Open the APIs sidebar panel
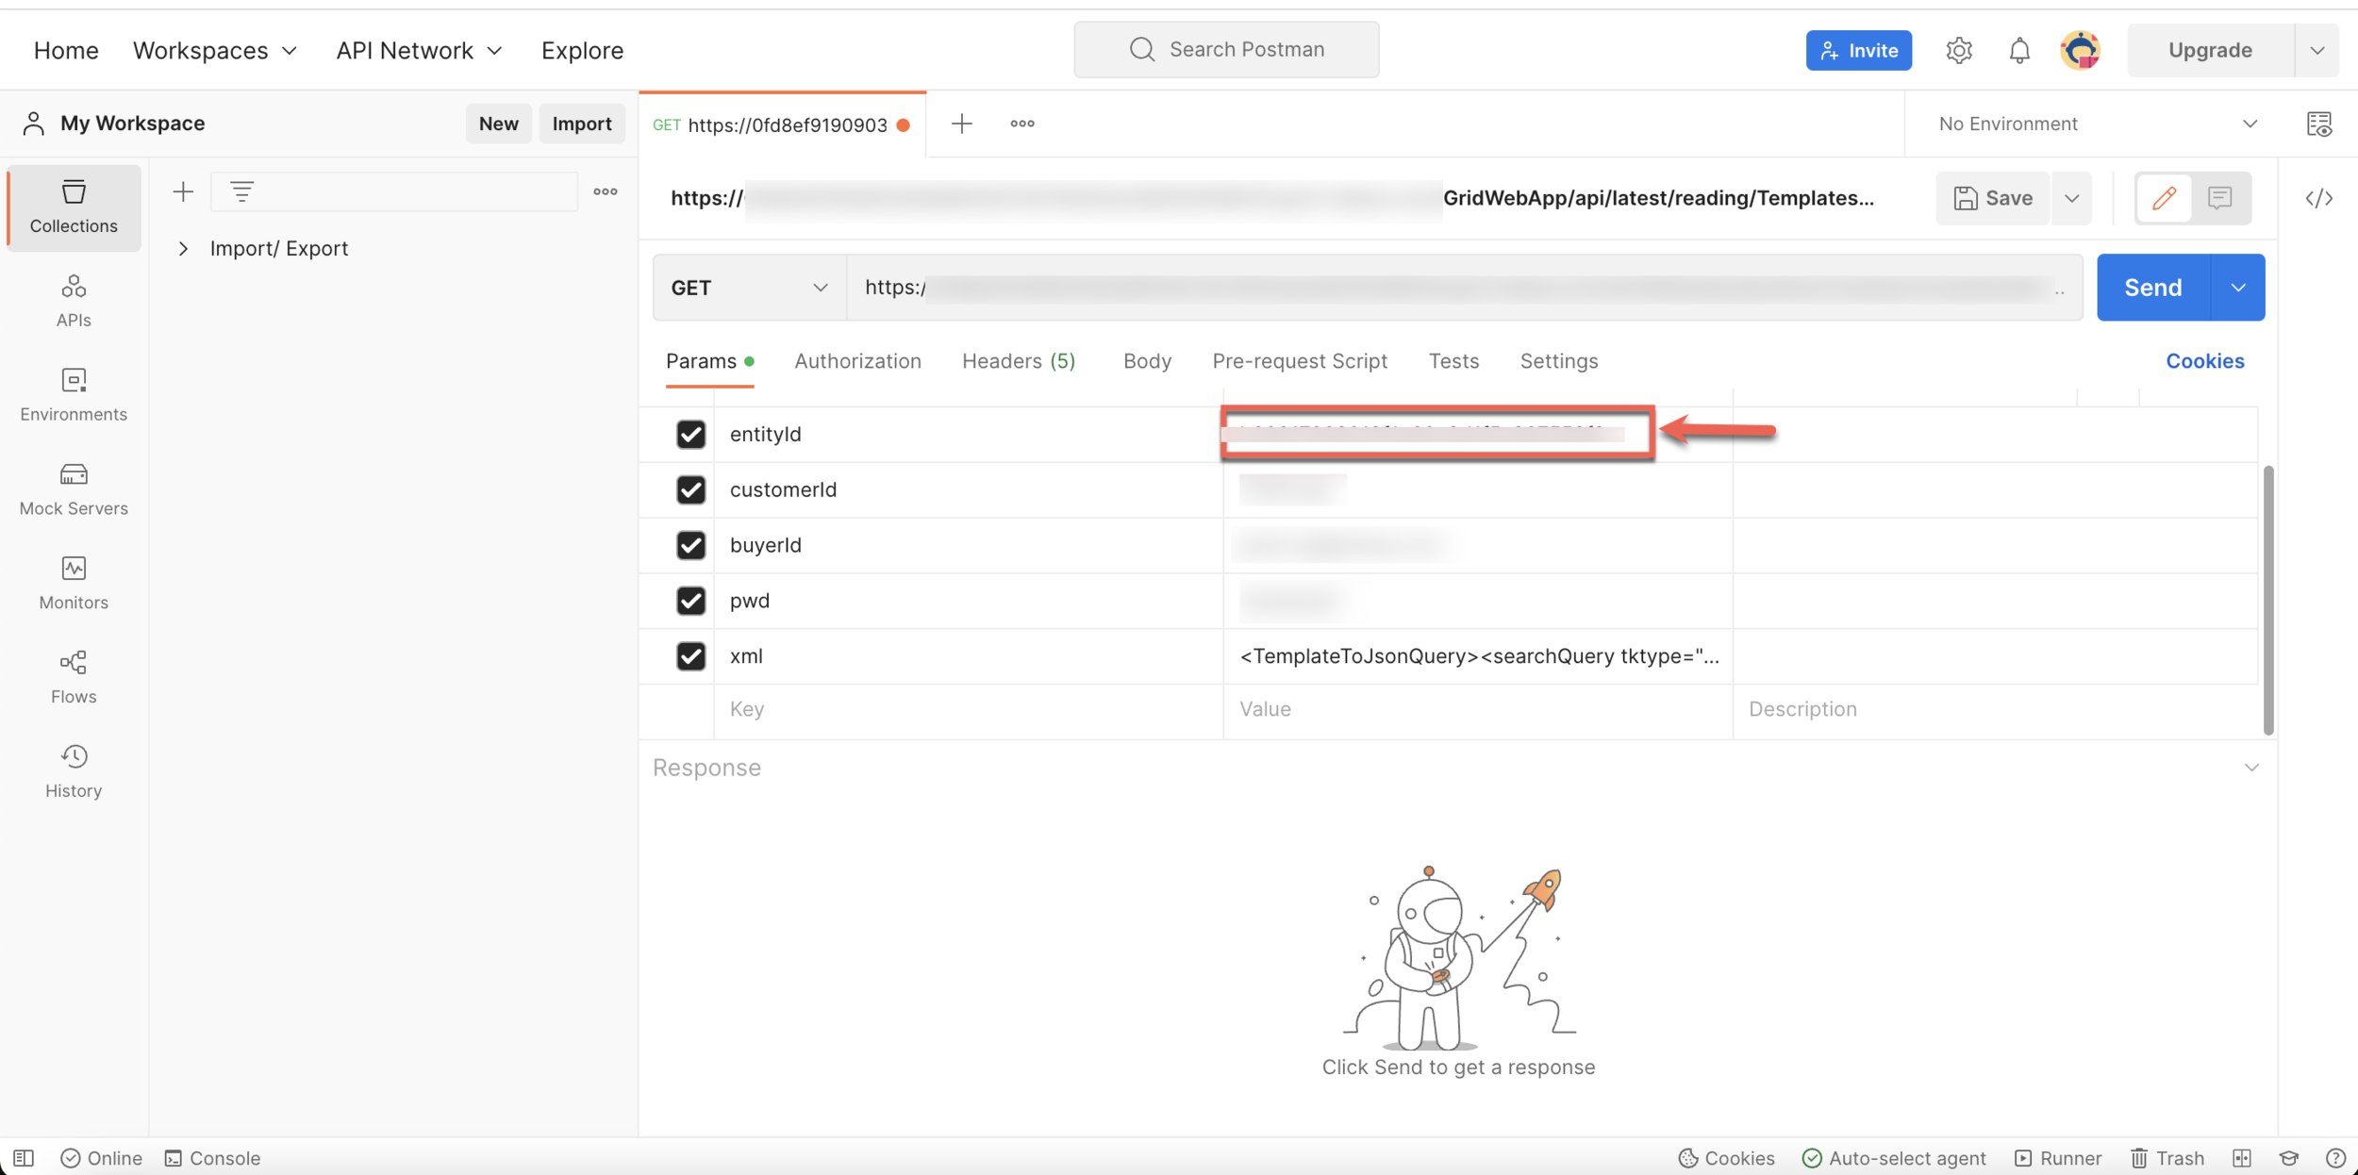The height and width of the screenshot is (1175, 2358). click(x=74, y=301)
